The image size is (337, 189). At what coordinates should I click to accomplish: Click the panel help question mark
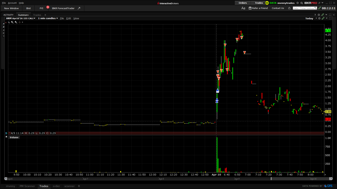pos(315,15)
